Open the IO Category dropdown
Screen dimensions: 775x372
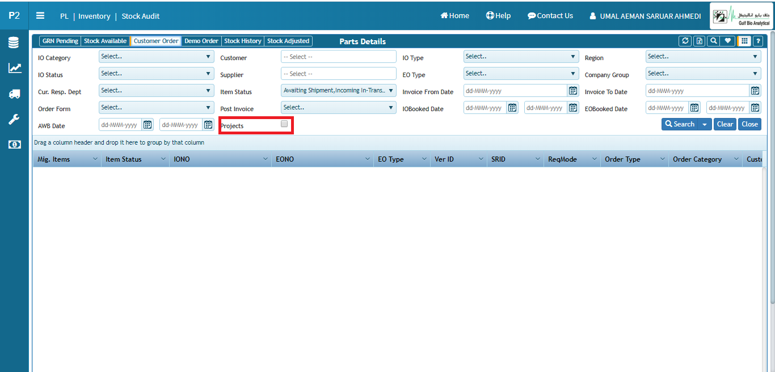point(156,57)
